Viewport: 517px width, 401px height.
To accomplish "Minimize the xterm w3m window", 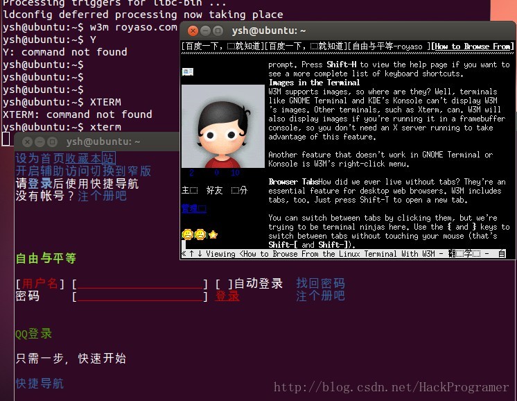I will pos(205,31).
